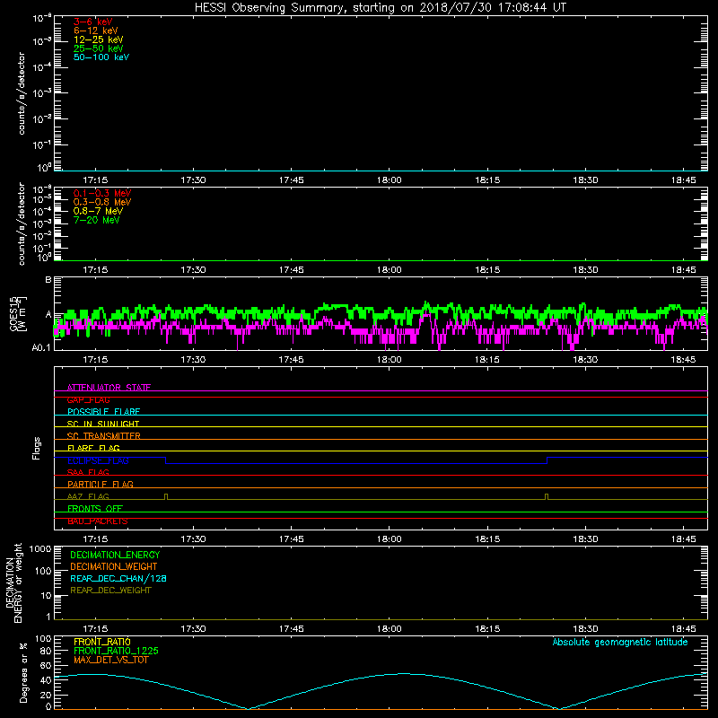Image resolution: width=718 pixels, height=718 pixels.
Task: Click the ECLIPSE_FLAG rising step in Flags panel
Action: [x=547, y=460]
